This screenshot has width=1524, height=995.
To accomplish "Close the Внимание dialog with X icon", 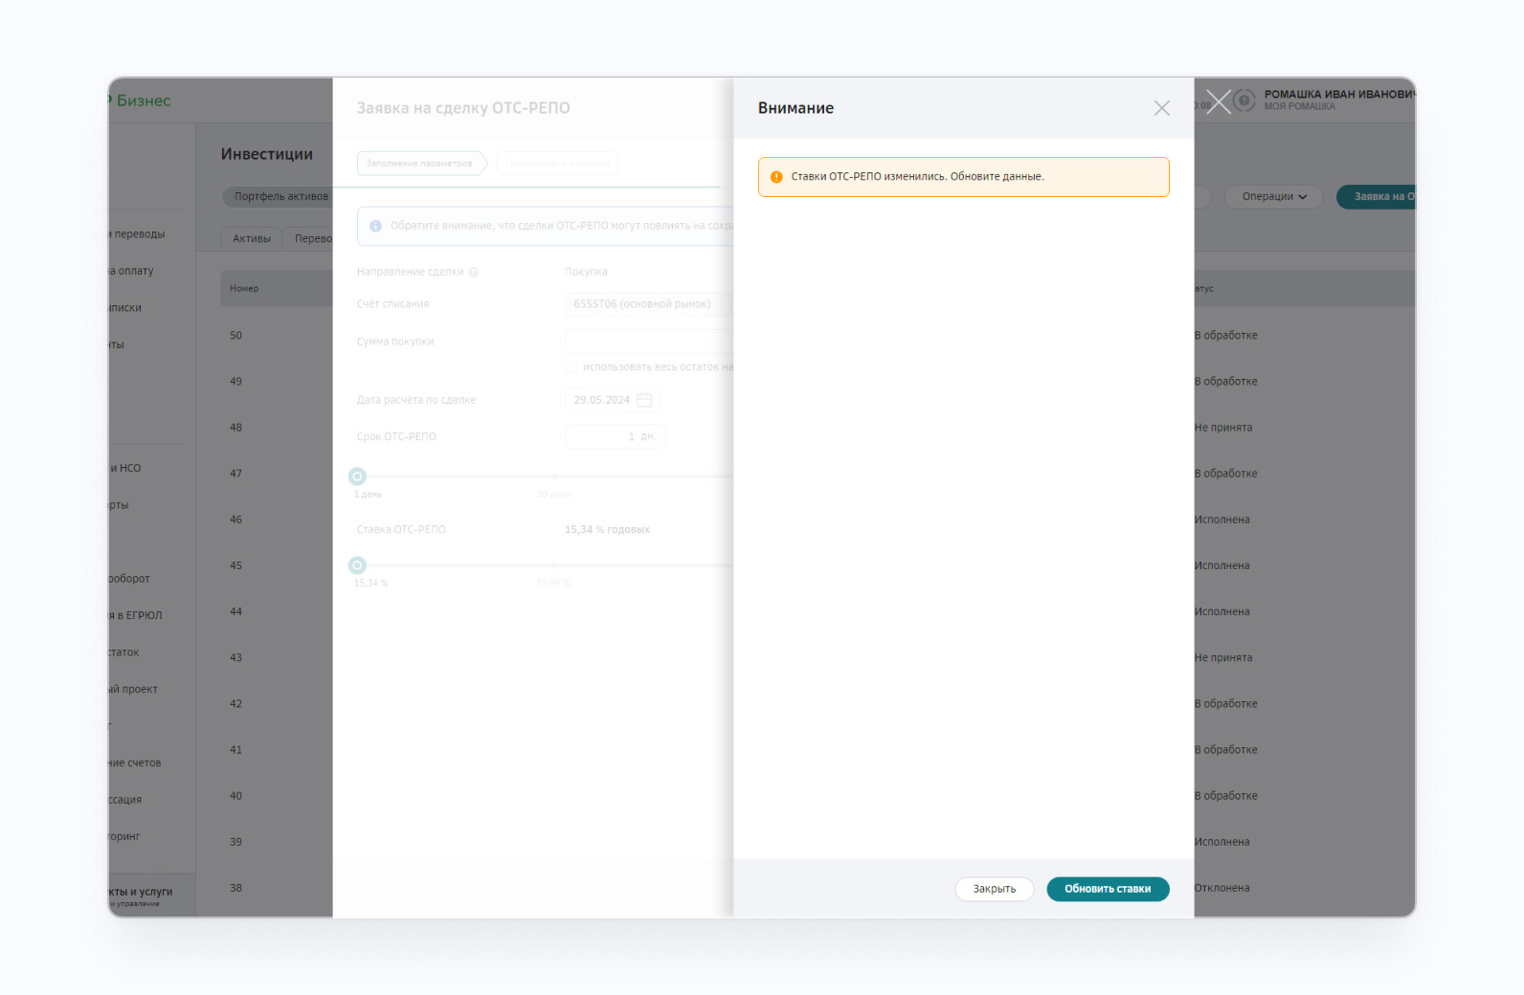I will click(1161, 108).
